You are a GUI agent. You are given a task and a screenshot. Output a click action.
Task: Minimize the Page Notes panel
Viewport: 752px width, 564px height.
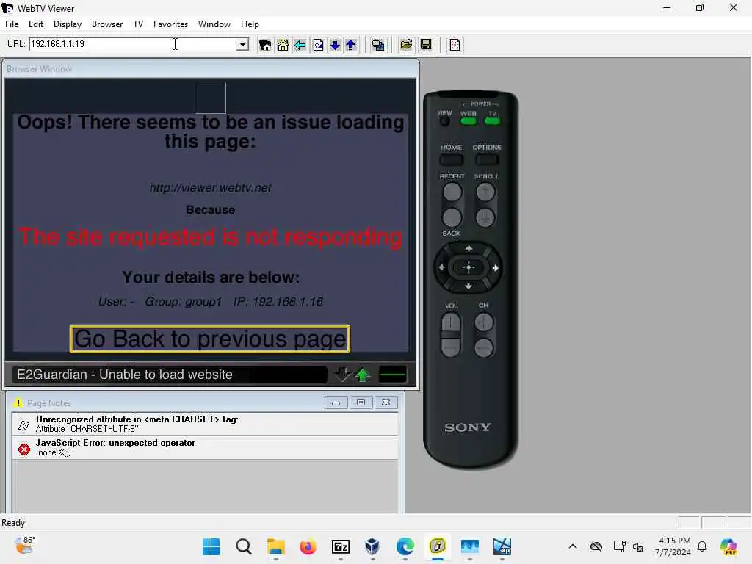[336, 402]
